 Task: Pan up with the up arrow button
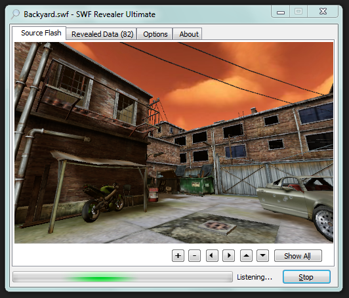click(x=246, y=255)
